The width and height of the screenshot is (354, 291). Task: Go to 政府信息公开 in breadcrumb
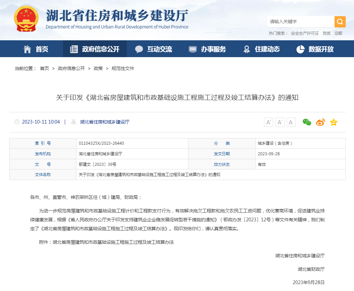coord(71,68)
